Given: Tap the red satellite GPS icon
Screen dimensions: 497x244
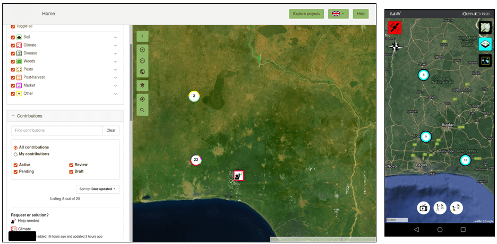Looking at the screenshot, I should click(x=395, y=28).
